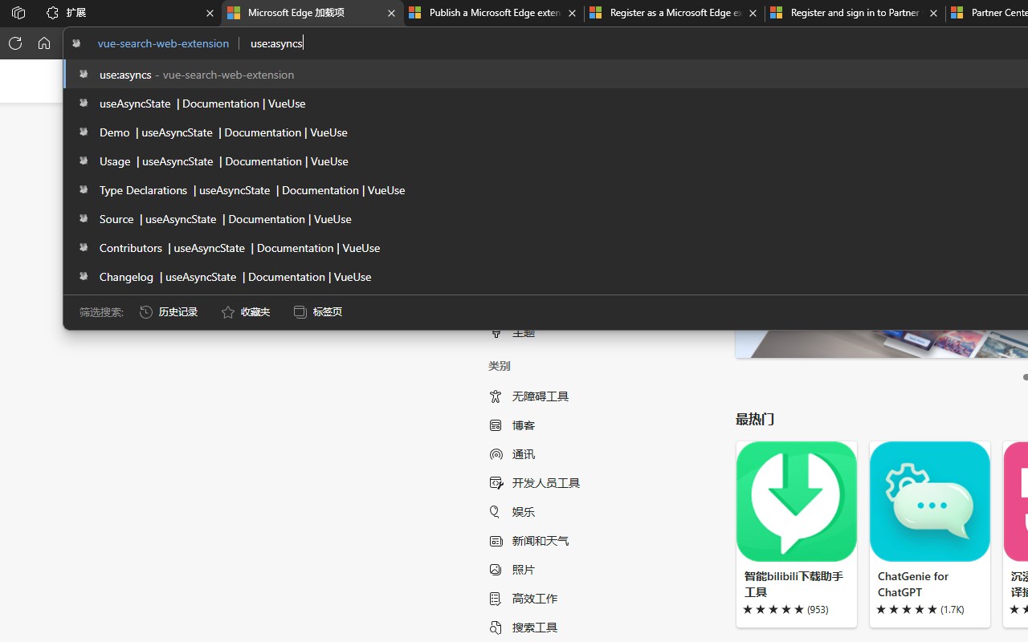Click the vue-search-web-extension keyword chip
Image resolution: width=1028 pixels, height=642 pixels.
point(163,43)
